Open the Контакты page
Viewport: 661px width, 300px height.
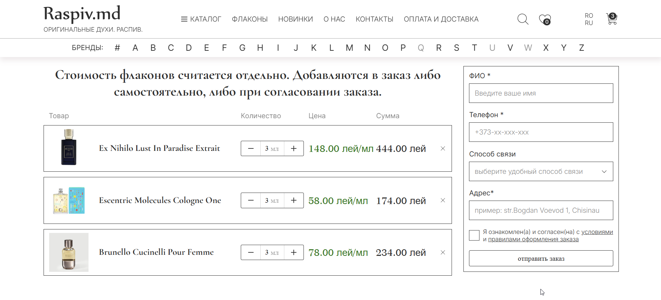(375, 19)
